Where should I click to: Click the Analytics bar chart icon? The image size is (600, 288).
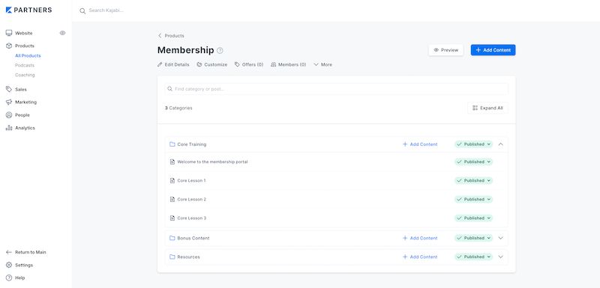click(x=9, y=128)
